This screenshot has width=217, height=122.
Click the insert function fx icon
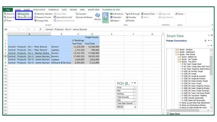(x=40, y=29)
